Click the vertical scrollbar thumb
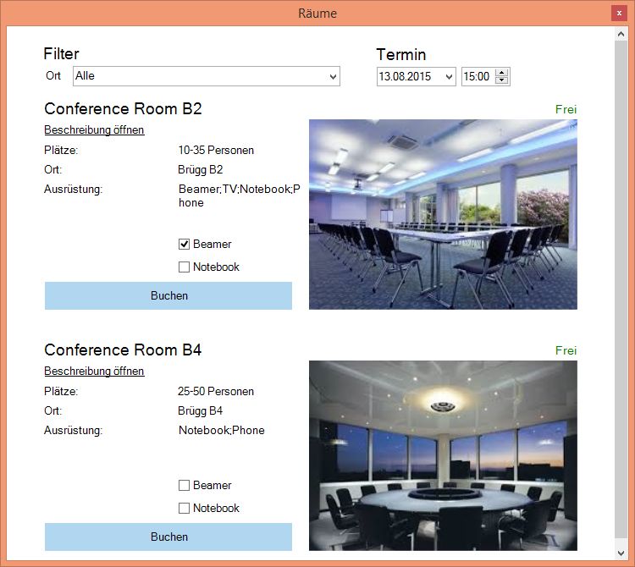 click(621, 288)
